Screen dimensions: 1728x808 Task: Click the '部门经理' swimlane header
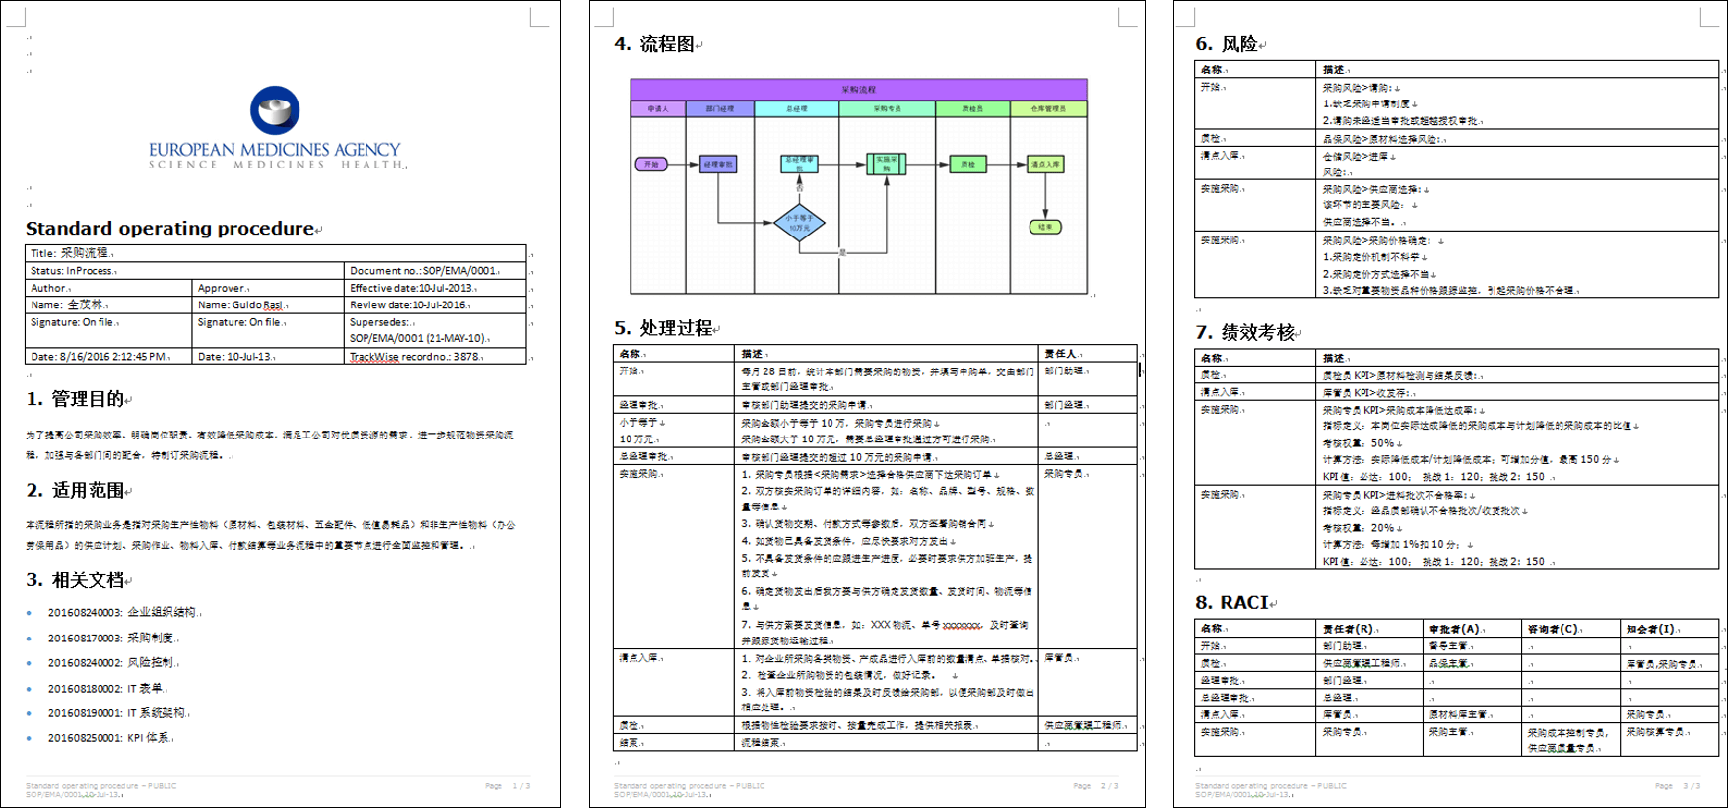coord(720,109)
